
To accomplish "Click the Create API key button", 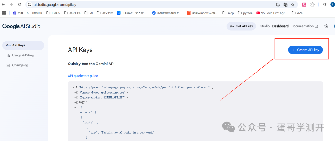I will 305,50.
